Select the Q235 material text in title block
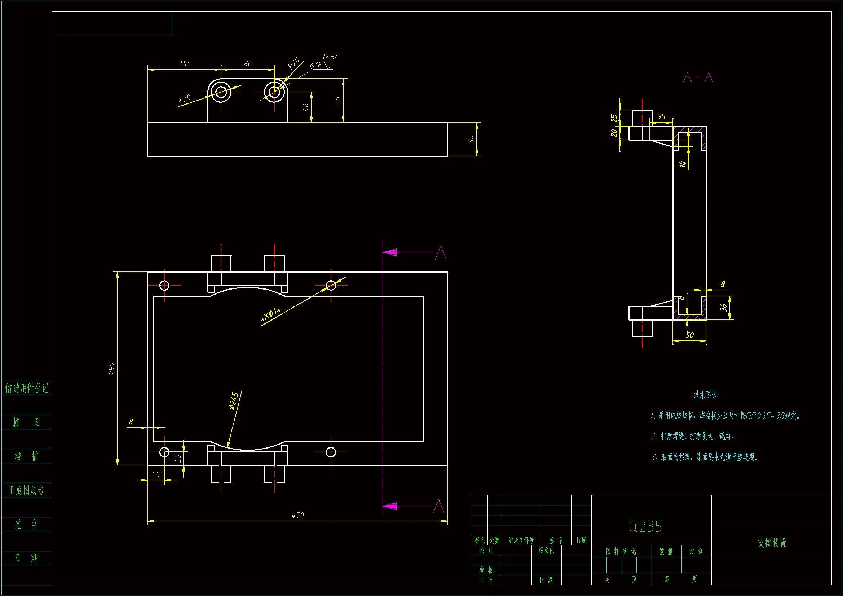Image resolution: width=843 pixels, height=596 pixels. pos(645,527)
